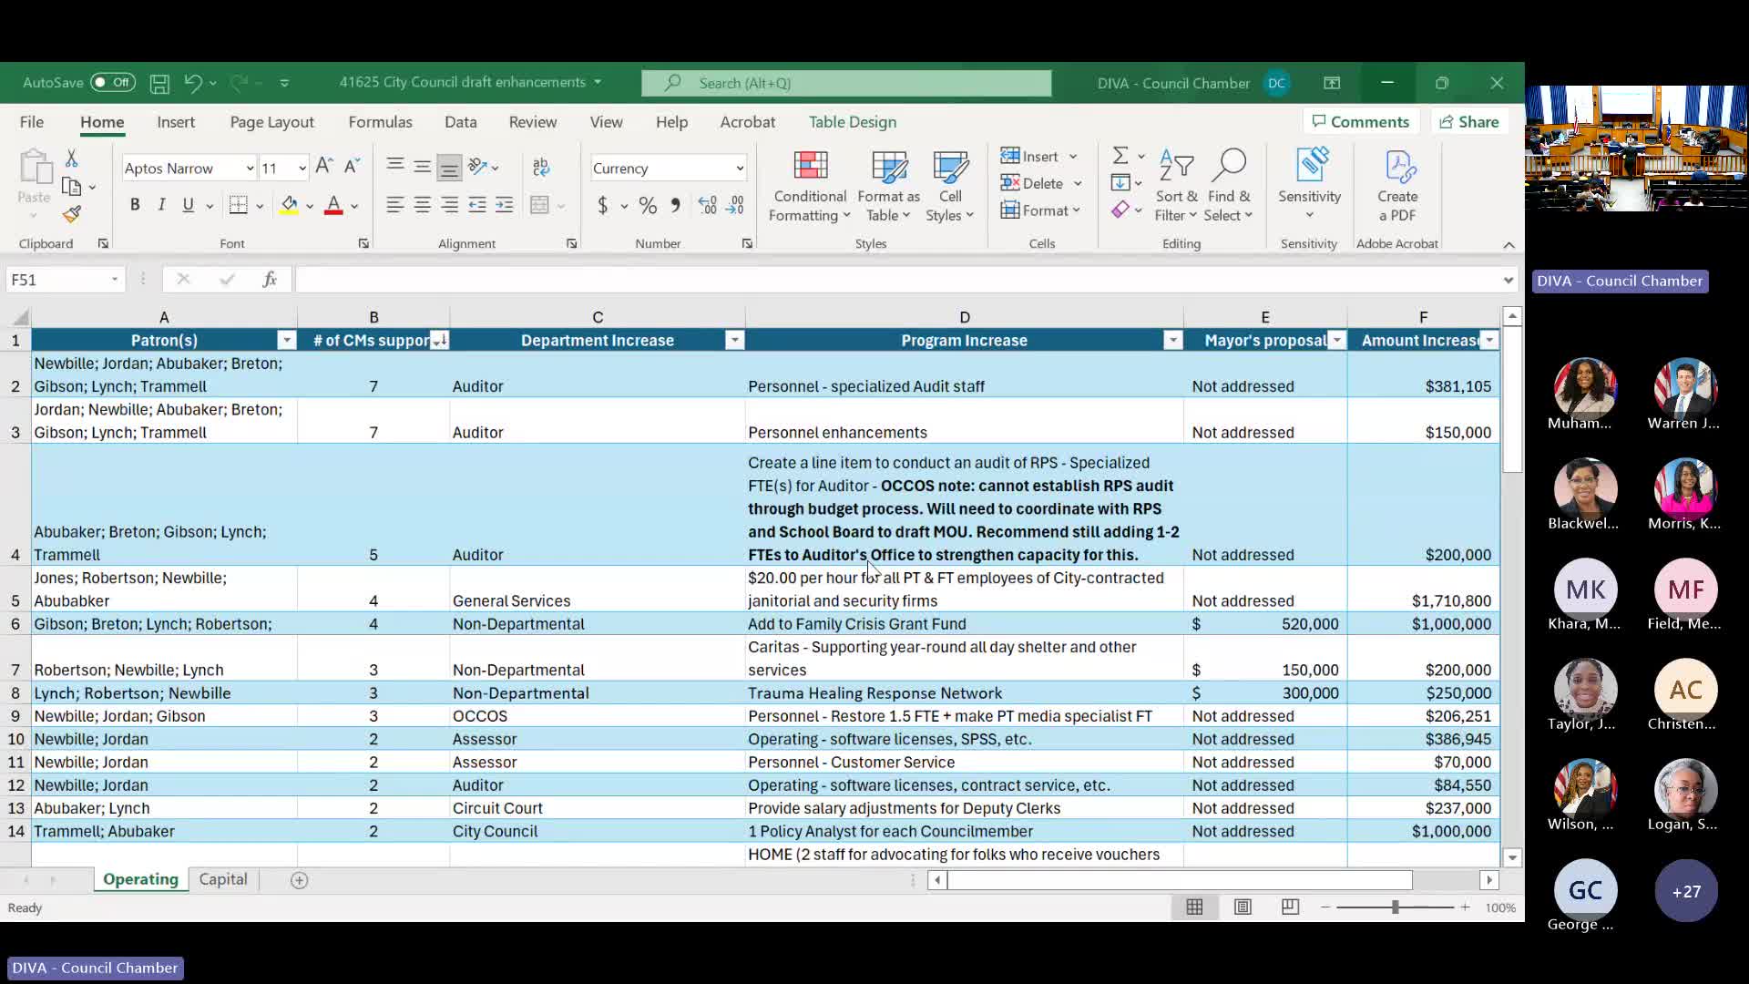Click the Increase Decimal icon
The image size is (1749, 984).
[x=708, y=206]
